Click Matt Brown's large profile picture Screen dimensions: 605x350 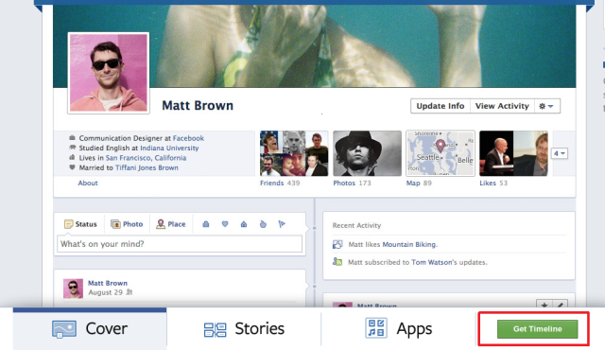coord(109,73)
